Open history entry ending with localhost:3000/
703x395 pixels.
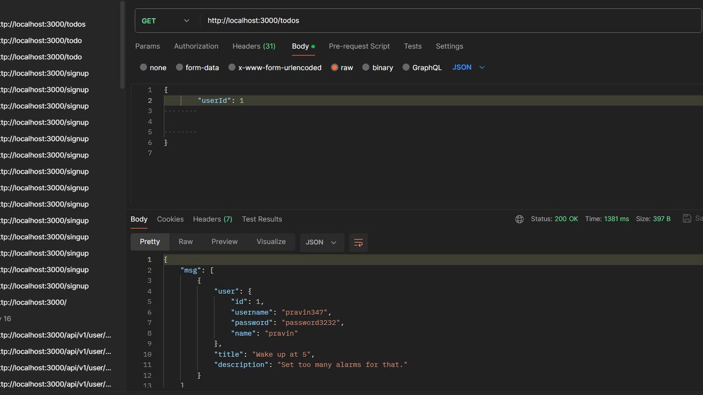coord(33,303)
